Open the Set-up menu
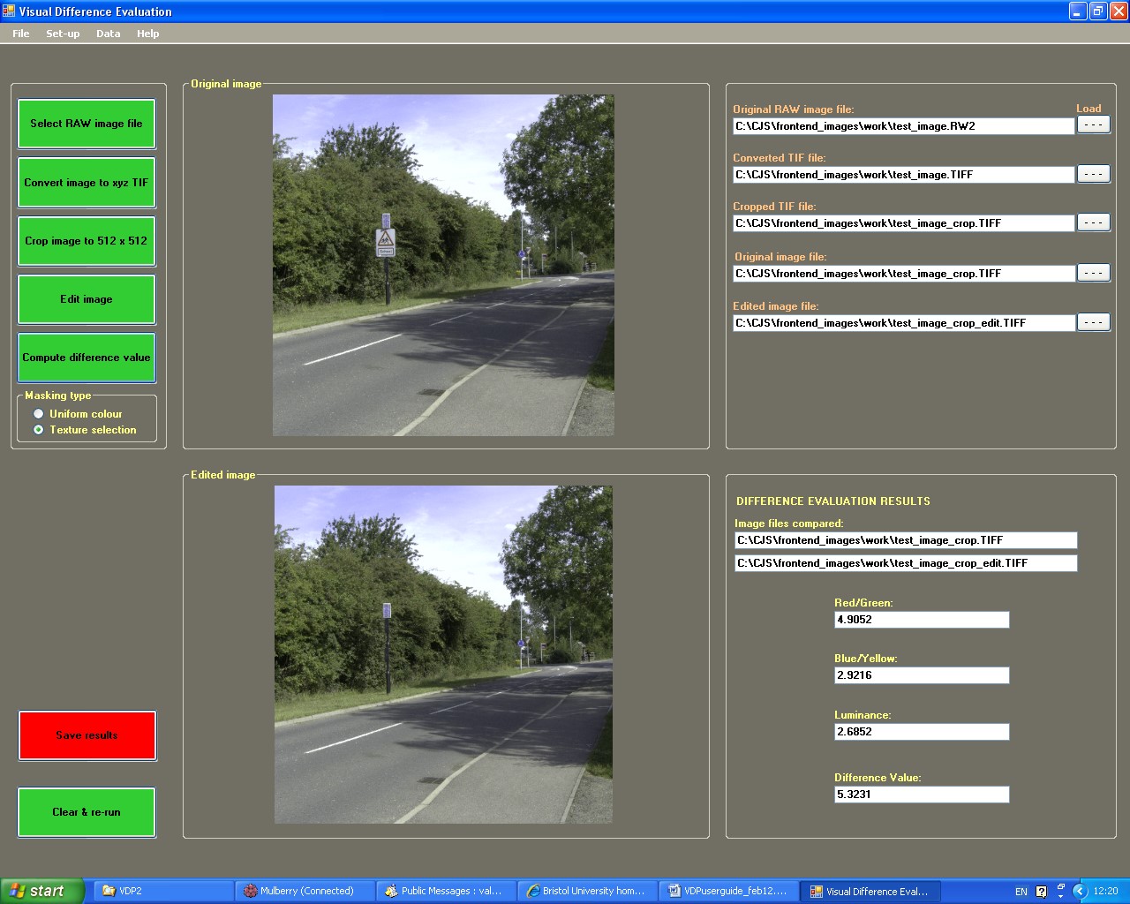The height and width of the screenshot is (904, 1130). (x=63, y=34)
